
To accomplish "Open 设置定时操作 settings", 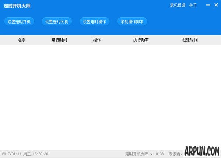I will coord(94,22).
